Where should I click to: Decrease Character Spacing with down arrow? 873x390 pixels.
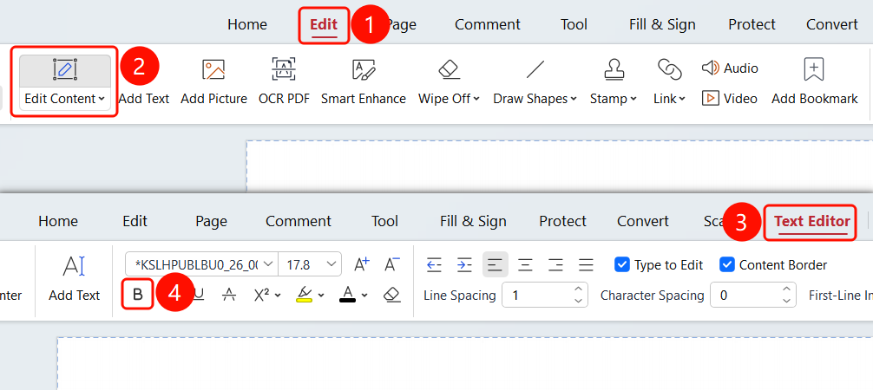tap(786, 301)
